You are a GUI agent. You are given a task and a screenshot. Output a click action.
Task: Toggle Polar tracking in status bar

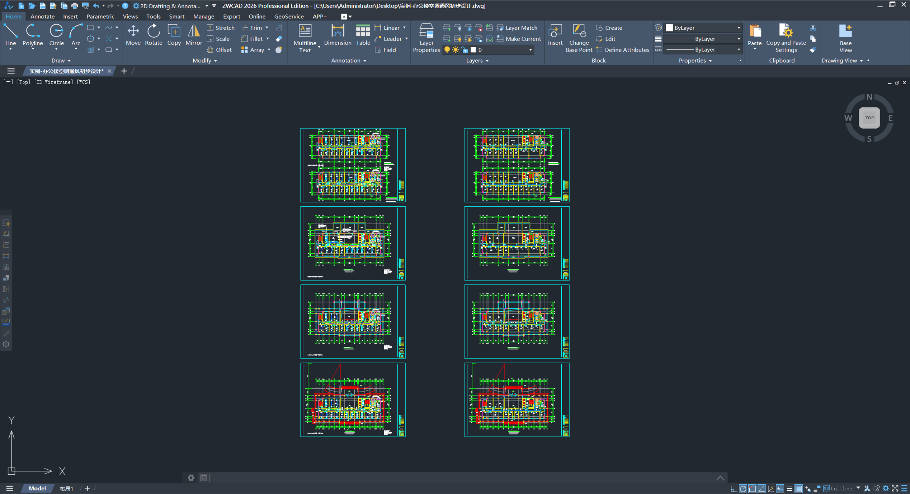point(743,489)
